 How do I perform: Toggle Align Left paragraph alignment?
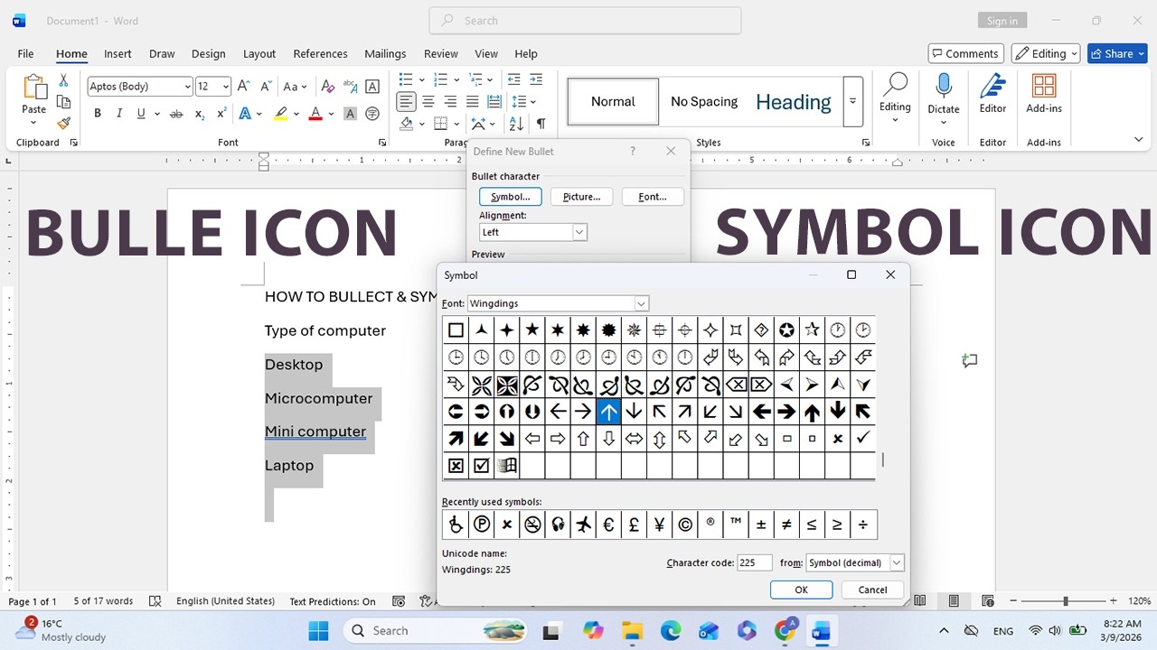(407, 102)
